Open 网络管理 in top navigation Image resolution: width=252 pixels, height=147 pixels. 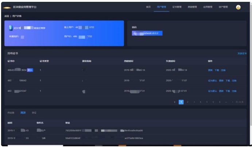(192, 7)
